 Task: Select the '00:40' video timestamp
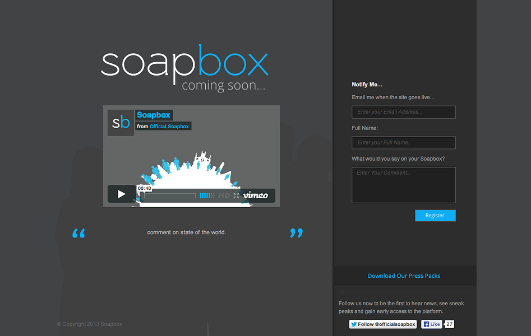(x=144, y=188)
